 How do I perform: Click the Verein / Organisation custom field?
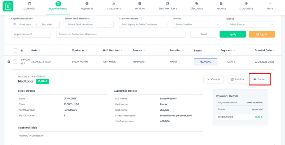[32, 135]
